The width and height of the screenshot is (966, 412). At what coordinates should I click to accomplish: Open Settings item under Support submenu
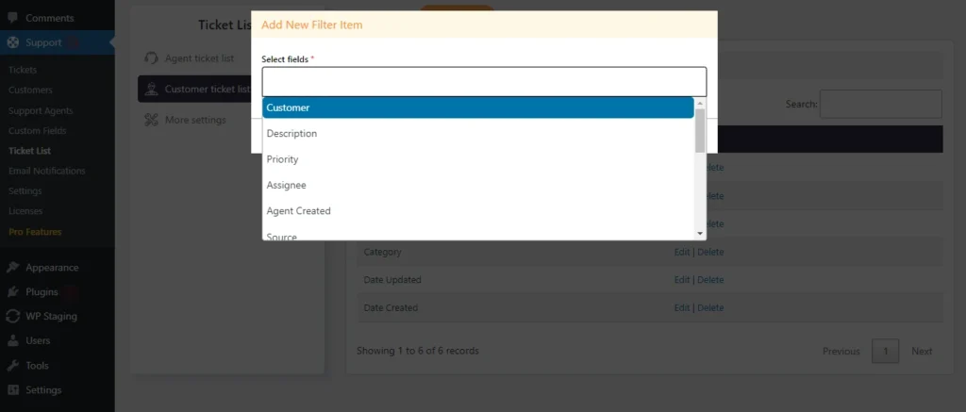[25, 190]
